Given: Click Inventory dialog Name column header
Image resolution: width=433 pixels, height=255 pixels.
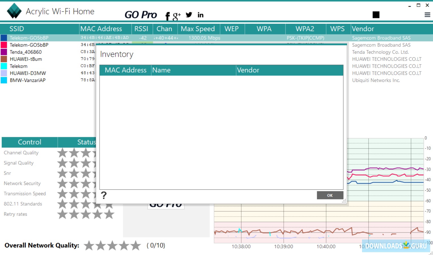Looking at the screenshot, I should 194,70.
